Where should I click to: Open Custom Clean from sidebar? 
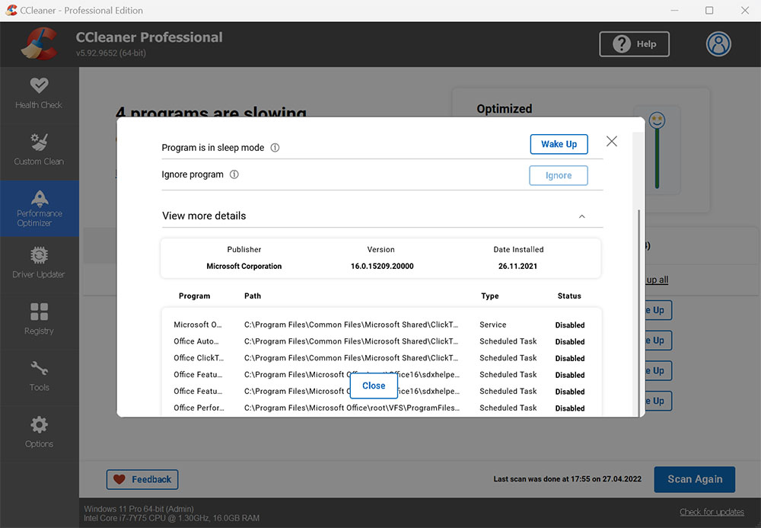[39, 151]
